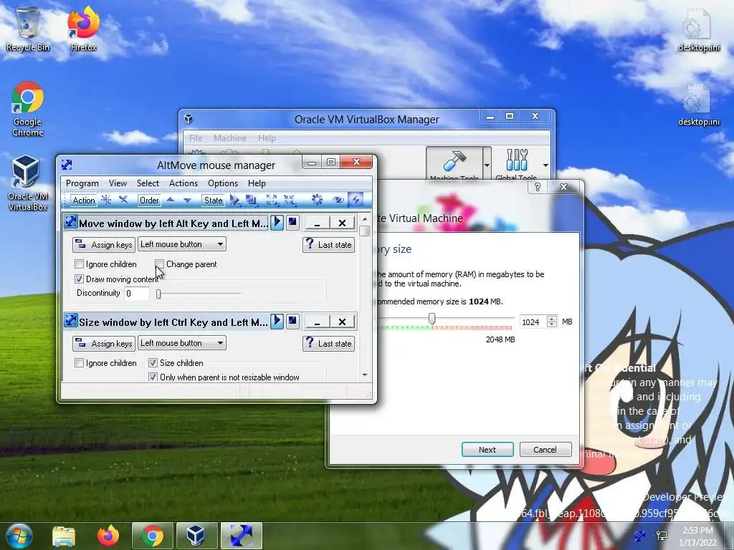Collapse the Move window action with underscore button
This screenshot has width=734, height=550.
(x=317, y=223)
